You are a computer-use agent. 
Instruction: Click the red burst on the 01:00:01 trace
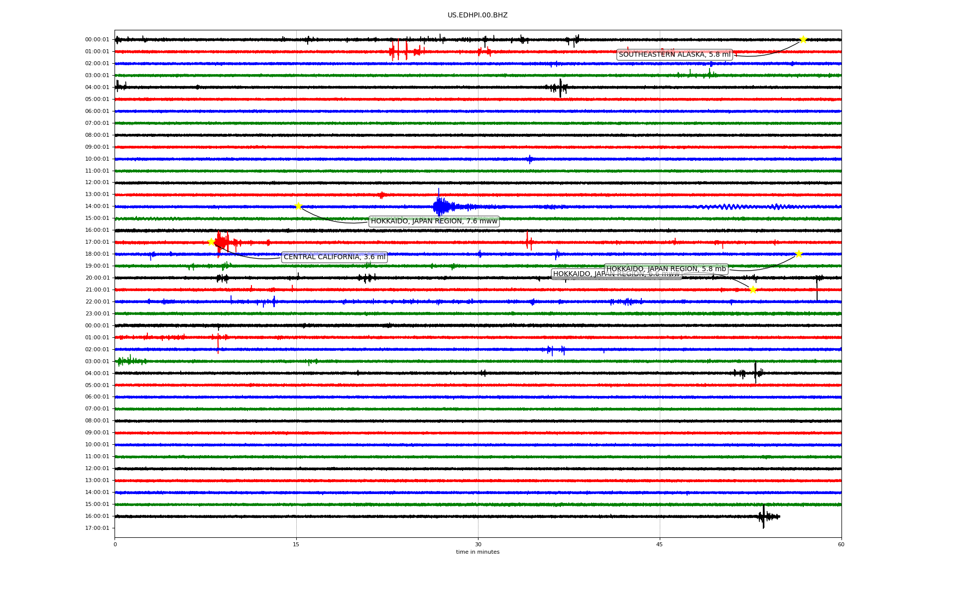(399, 51)
